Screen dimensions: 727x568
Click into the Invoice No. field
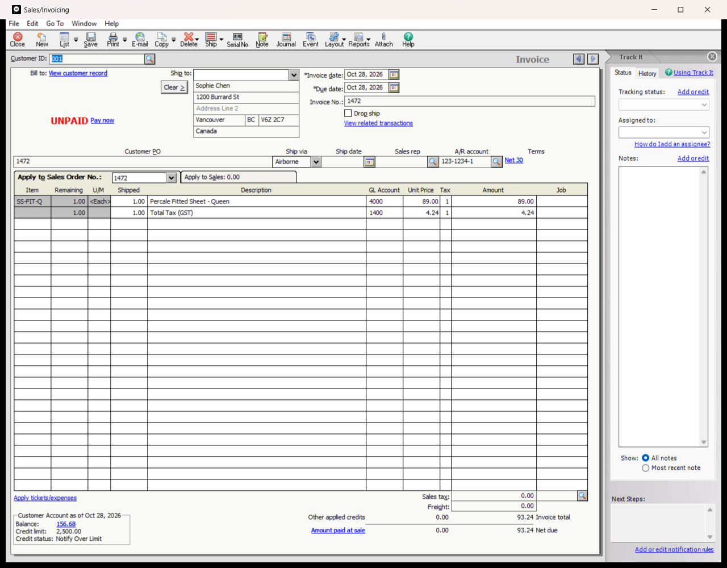470,101
